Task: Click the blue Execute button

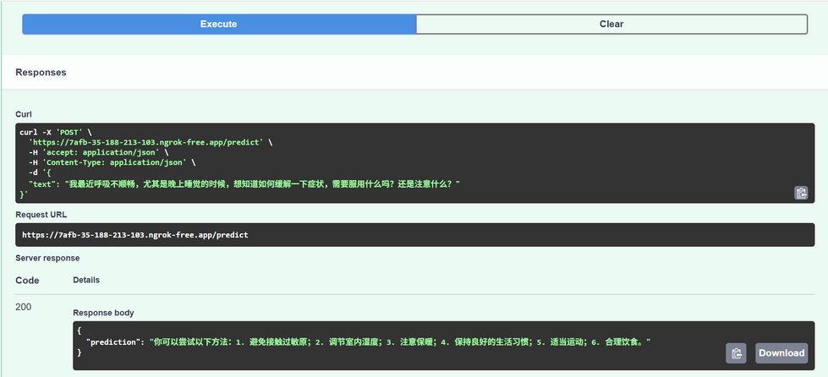Action: (218, 25)
